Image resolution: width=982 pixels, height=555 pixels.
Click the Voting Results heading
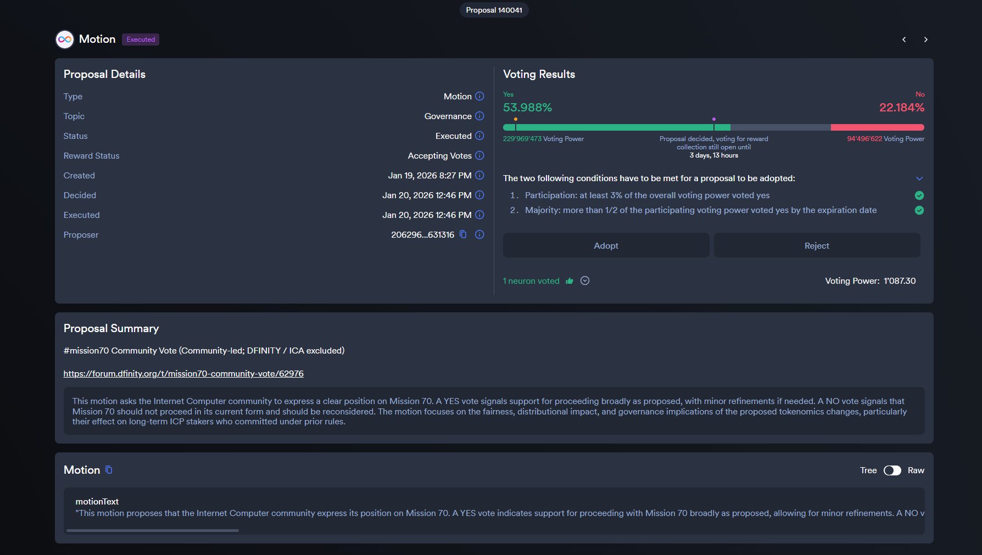(x=539, y=74)
